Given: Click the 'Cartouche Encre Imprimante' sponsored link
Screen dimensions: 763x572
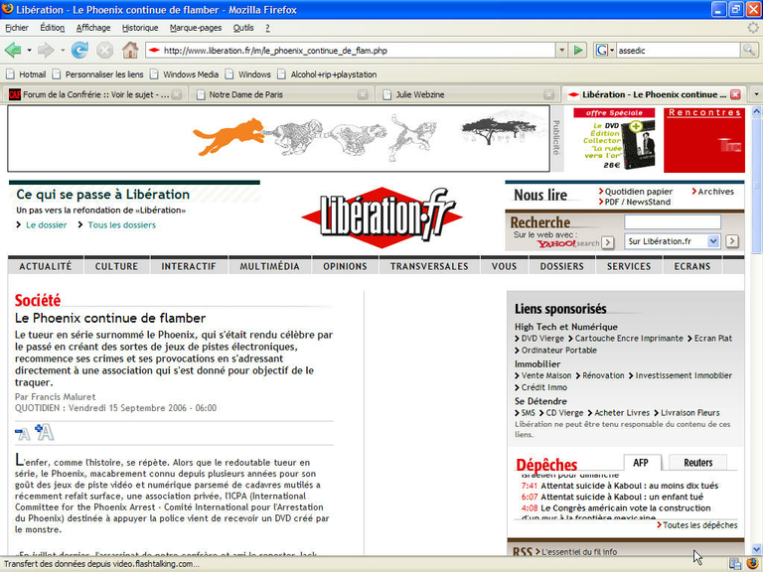Looking at the screenshot, I should [x=629, y=338].
